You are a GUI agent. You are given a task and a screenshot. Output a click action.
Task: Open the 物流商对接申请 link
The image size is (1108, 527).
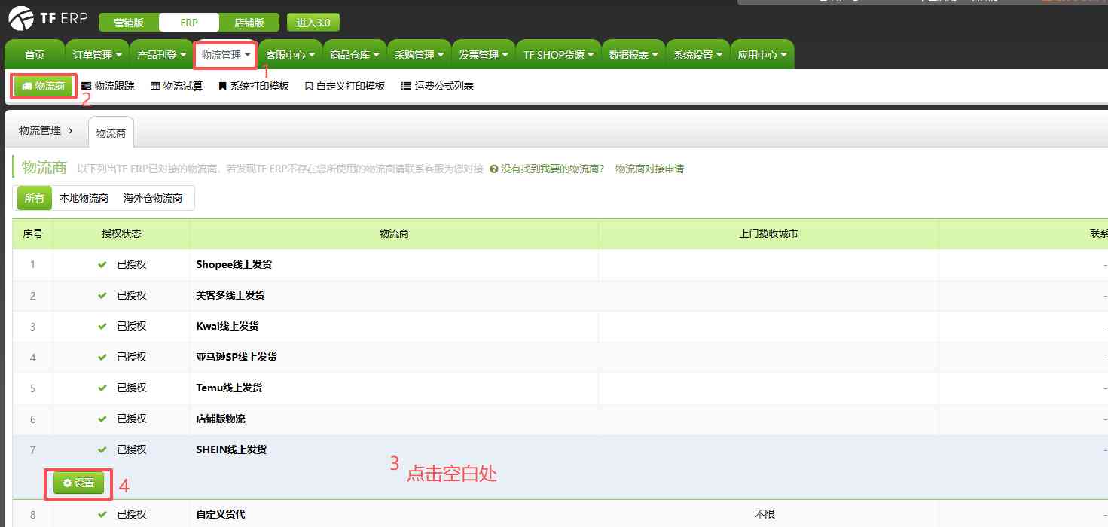pyautogui.click(x=649, y=169)
